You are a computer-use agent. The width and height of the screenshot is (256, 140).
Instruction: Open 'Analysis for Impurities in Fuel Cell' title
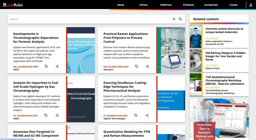pyautogui.click(x=36, y=87)
